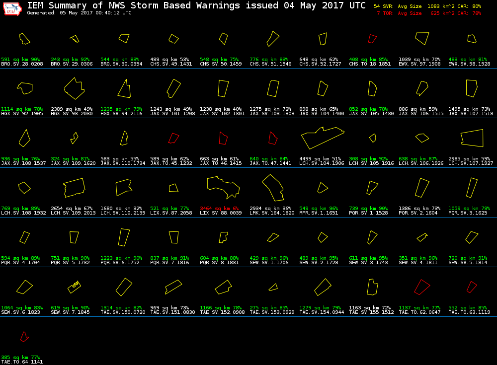Image resolution: width=497 pixels, height=365 pixels.
Task: Click the PQR.SV.2.1604 polygon
Action: (422, 188)
